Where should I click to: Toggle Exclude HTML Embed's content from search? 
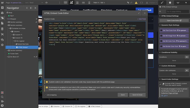[160, 84]
